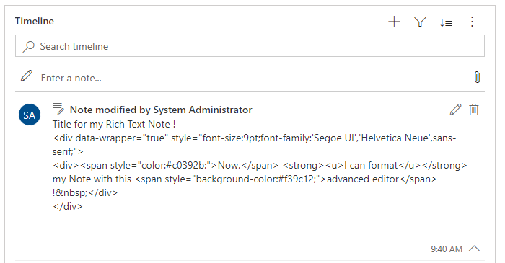
Task: Click the div data-wrapper line in the note body
Action: click(x=255, y=145)
